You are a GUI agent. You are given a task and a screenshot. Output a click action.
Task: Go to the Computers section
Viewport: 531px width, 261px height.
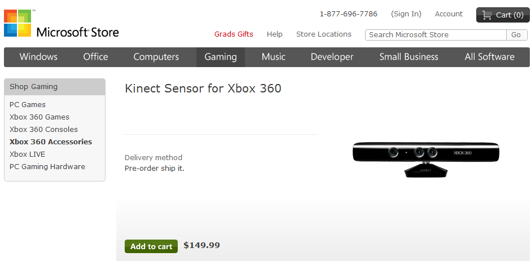coord(156,57)
